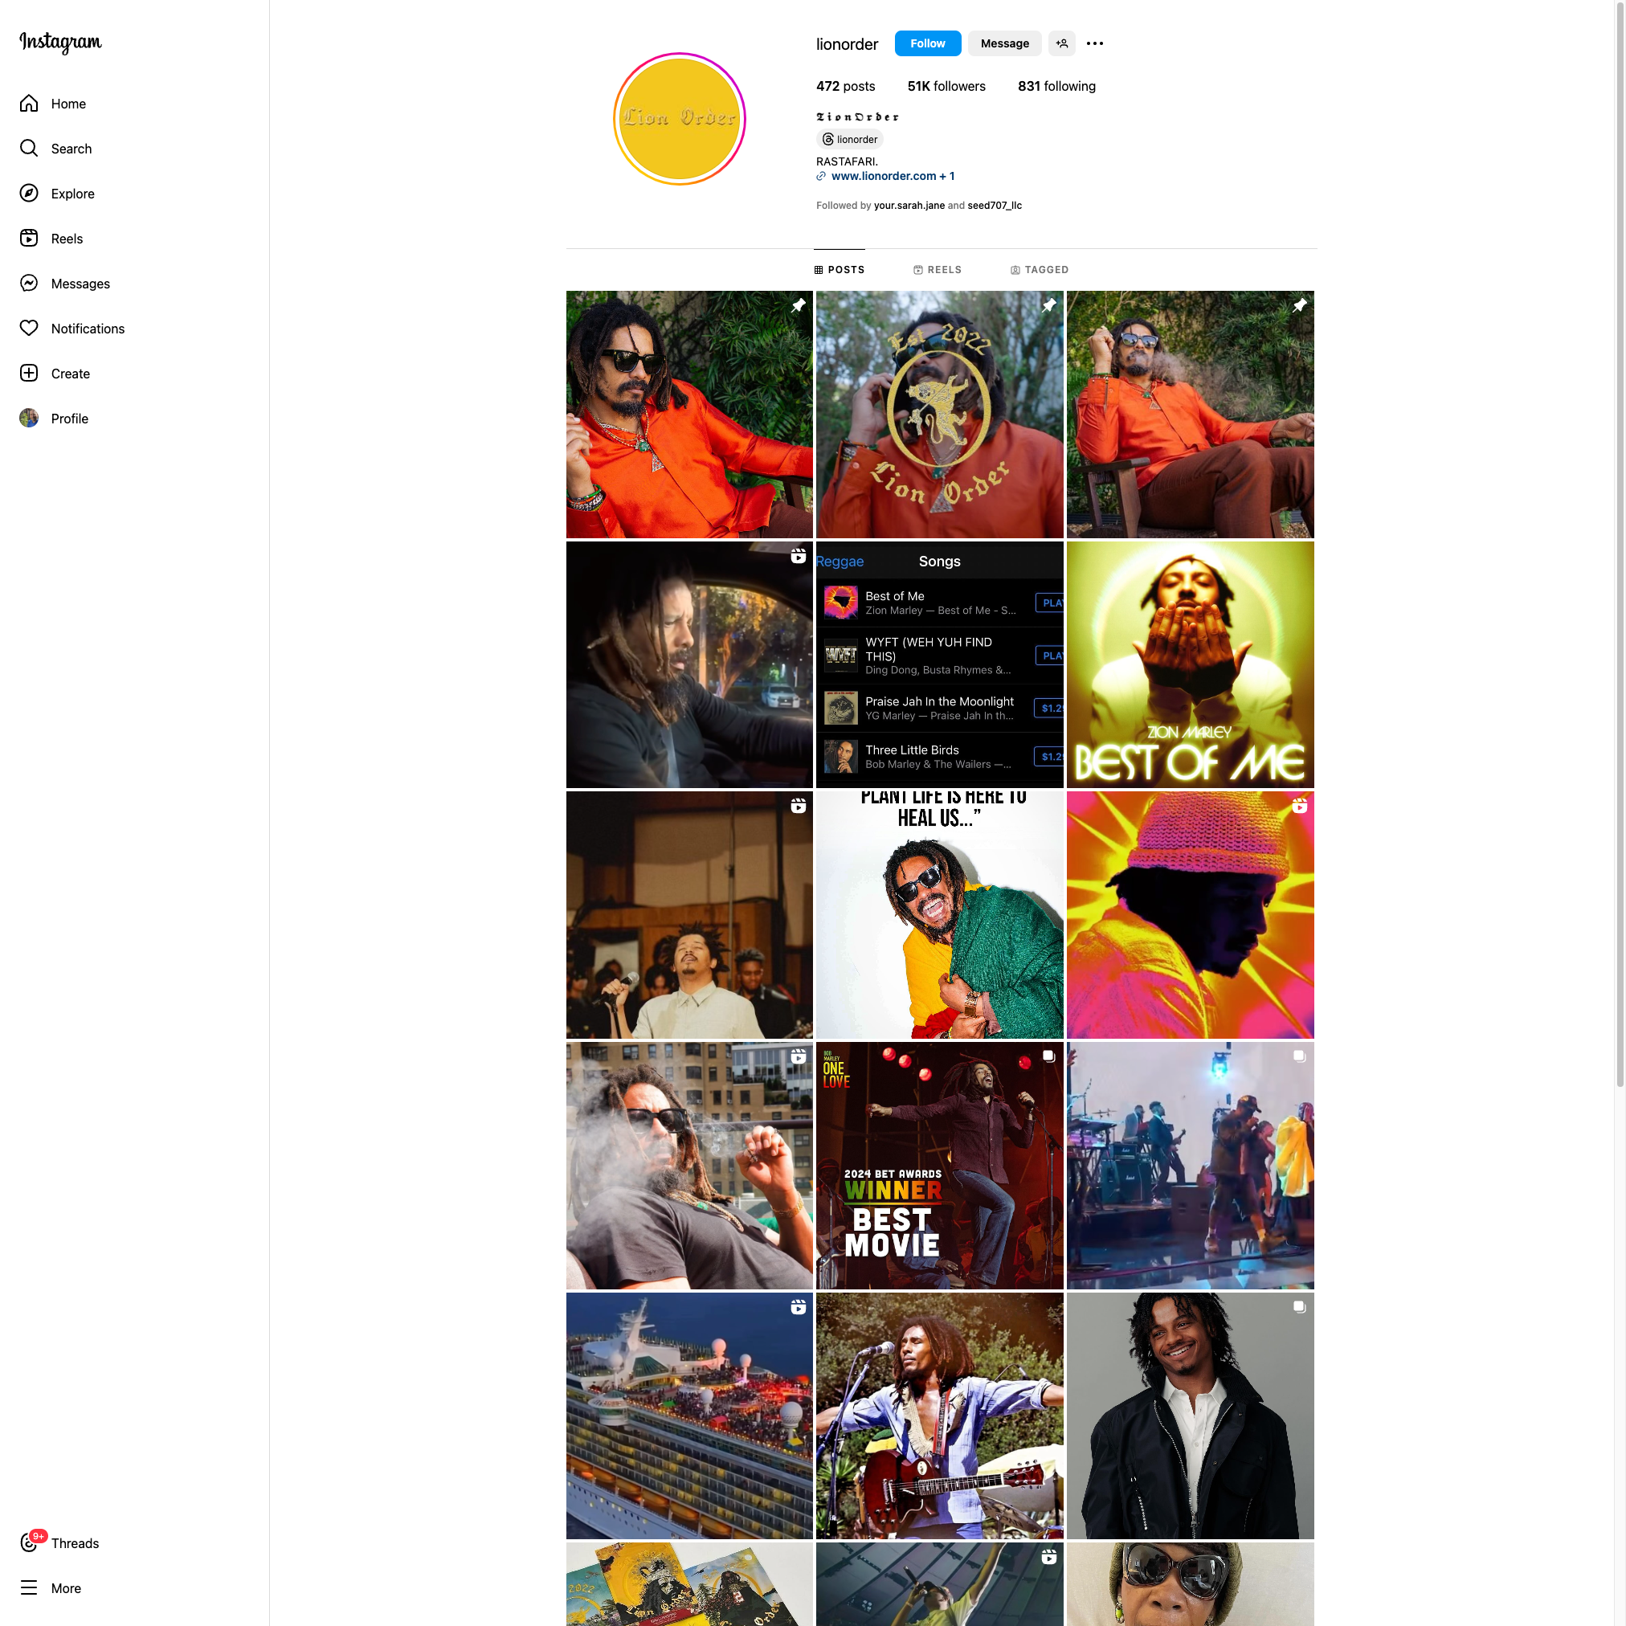Open Best of Me album cover post
Viewport: 1626px width, 1626px height.
[1190, 665]
